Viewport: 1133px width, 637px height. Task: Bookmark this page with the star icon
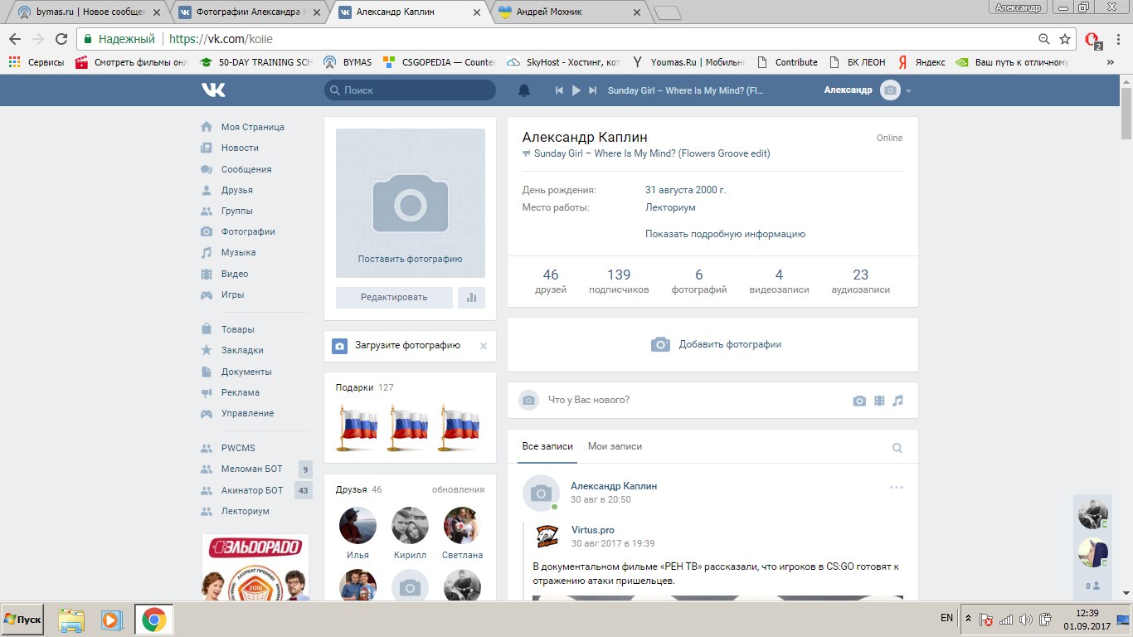(x=1065, y=39)
